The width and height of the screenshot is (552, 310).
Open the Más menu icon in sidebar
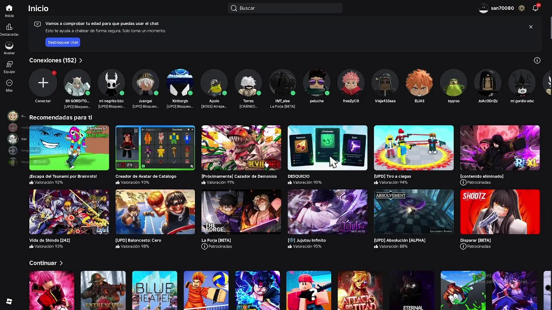click(9, 83)
